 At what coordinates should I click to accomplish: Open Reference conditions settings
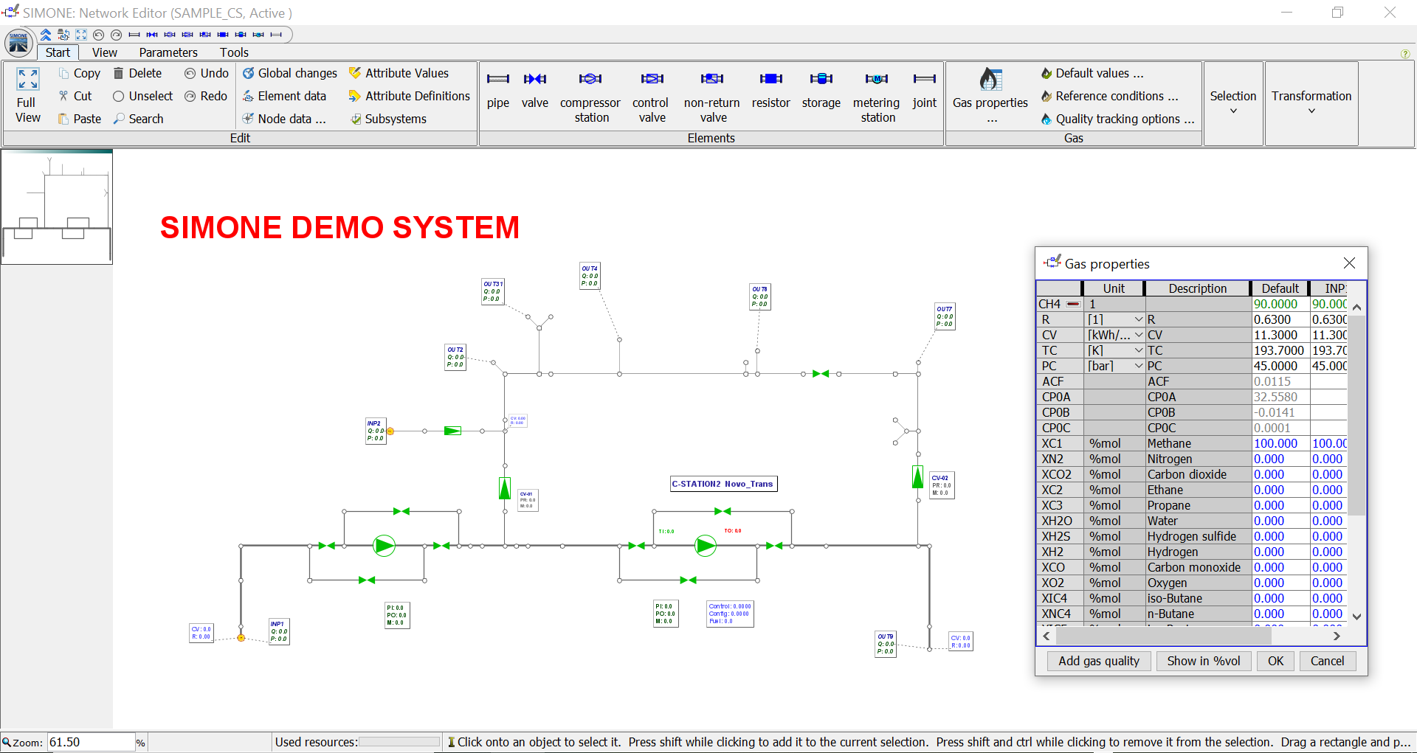click(x=1109, y=96)
